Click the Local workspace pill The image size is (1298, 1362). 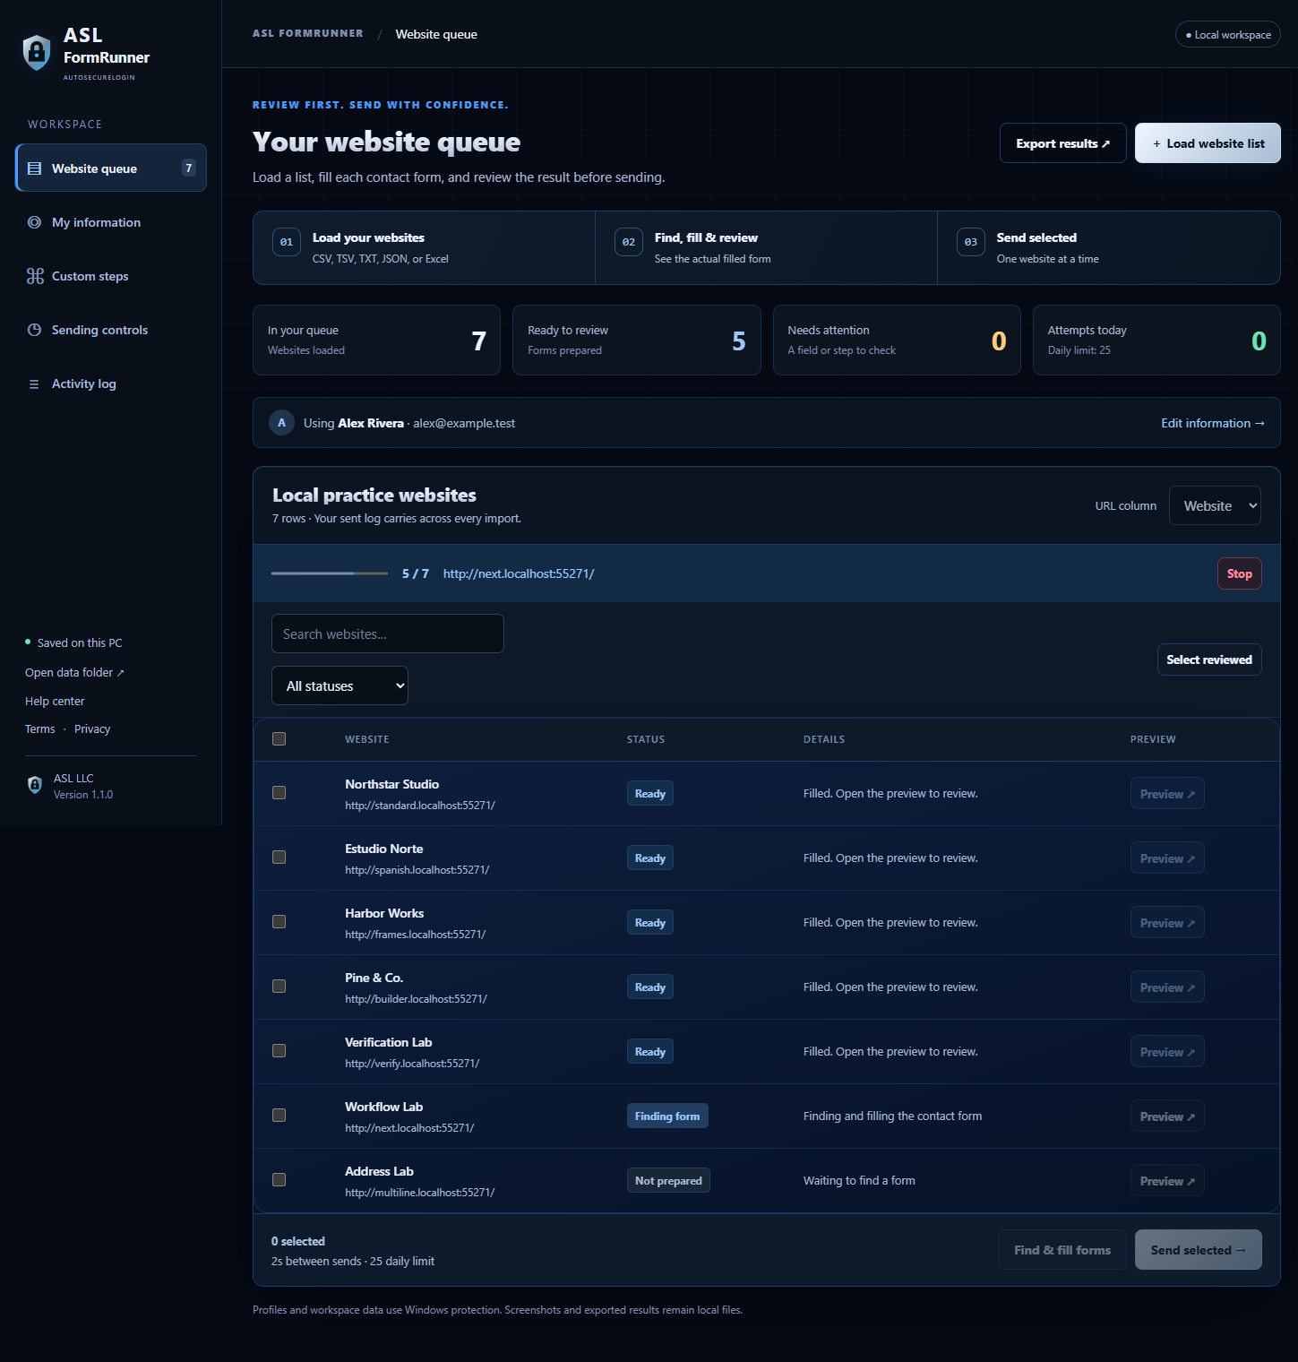[1228, 34]
